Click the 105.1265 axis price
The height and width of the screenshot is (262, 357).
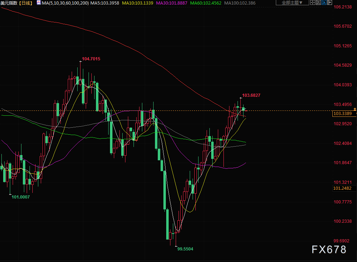click(x=343, y=46)
